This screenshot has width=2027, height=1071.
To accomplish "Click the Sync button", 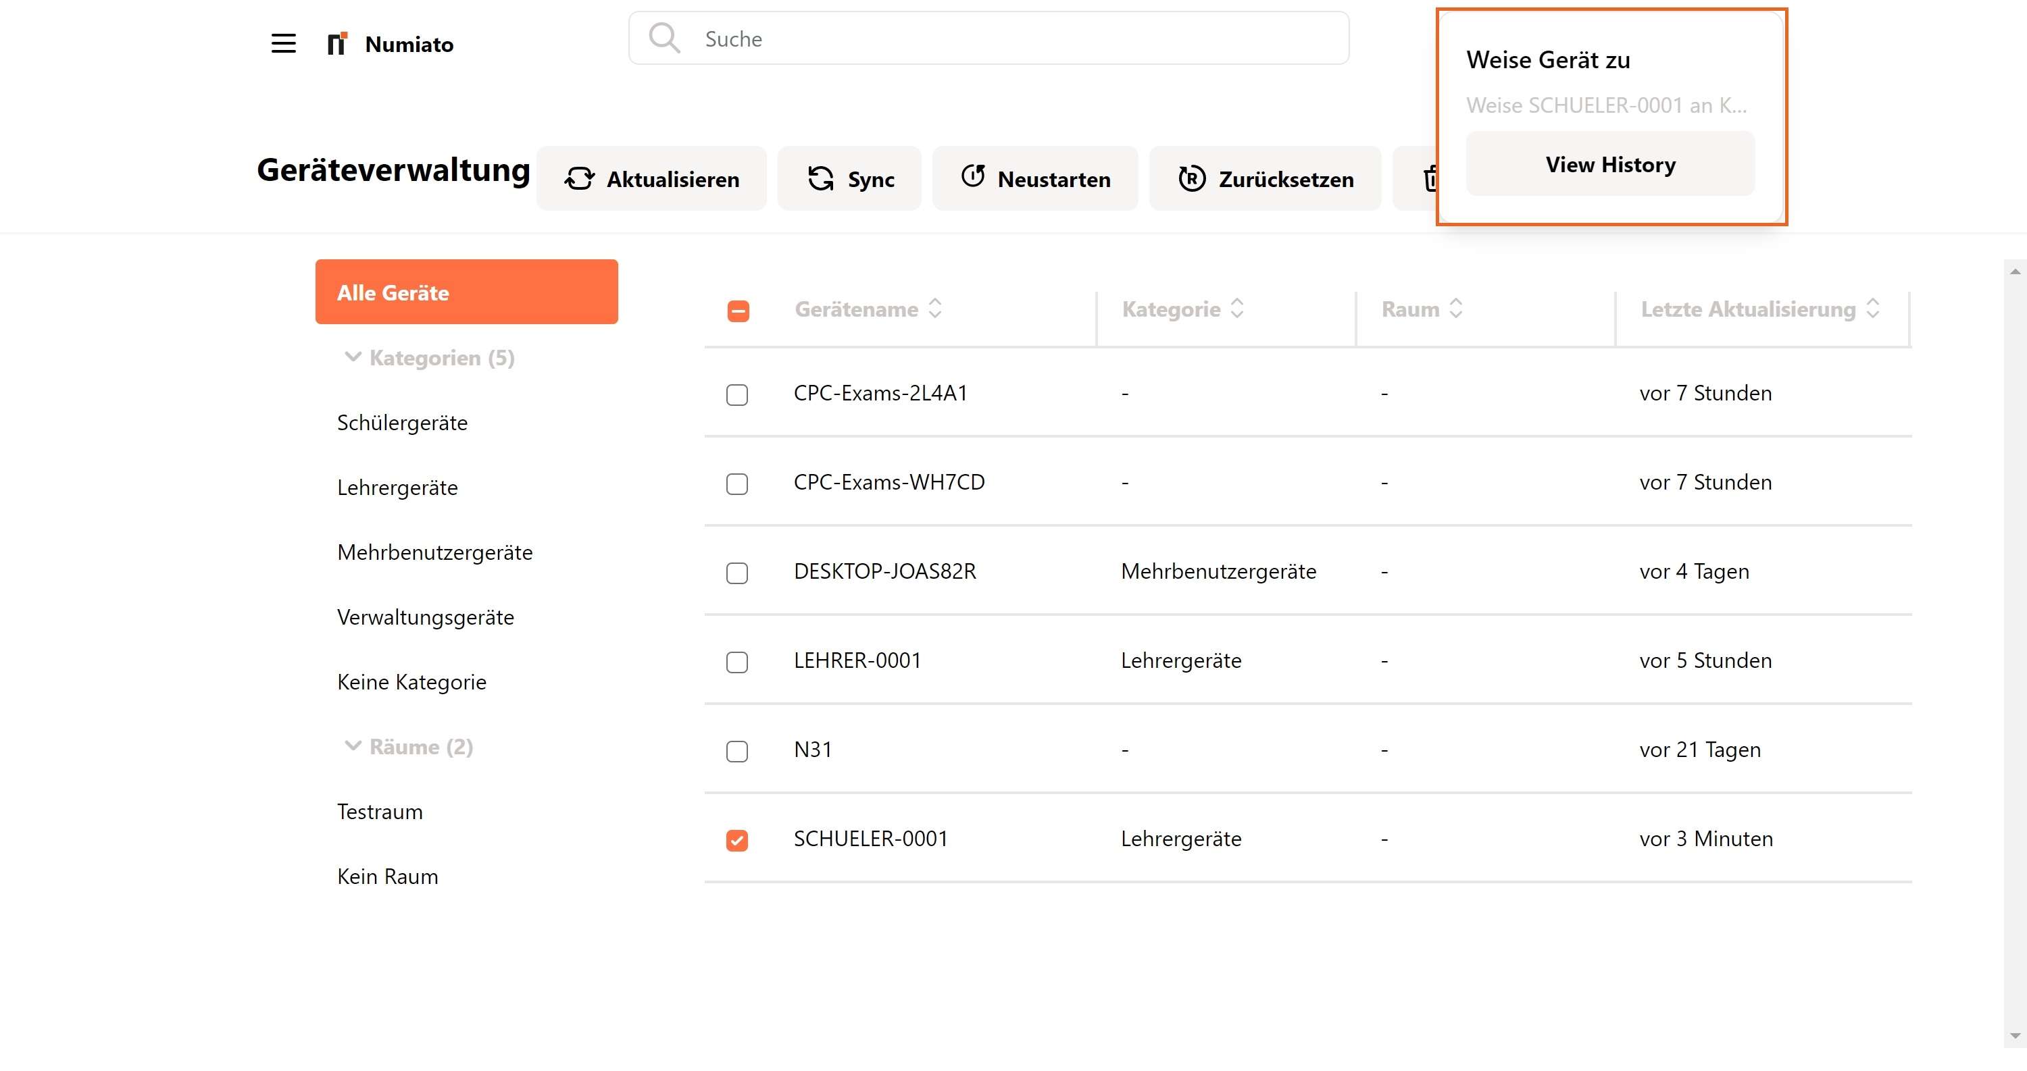I will click(x=850, y=178).
